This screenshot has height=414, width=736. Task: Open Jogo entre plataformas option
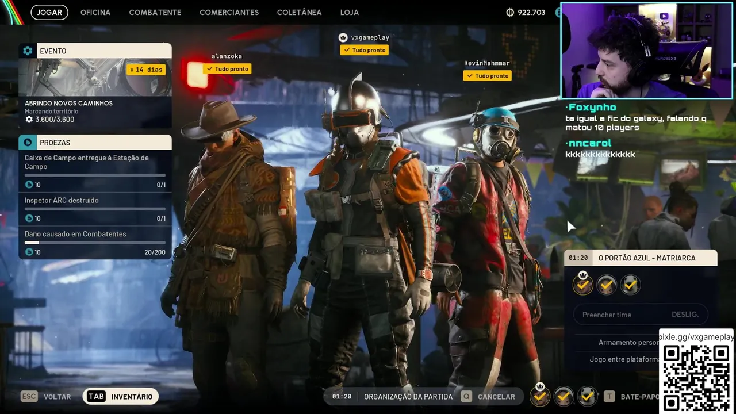[x=624, y=359]
